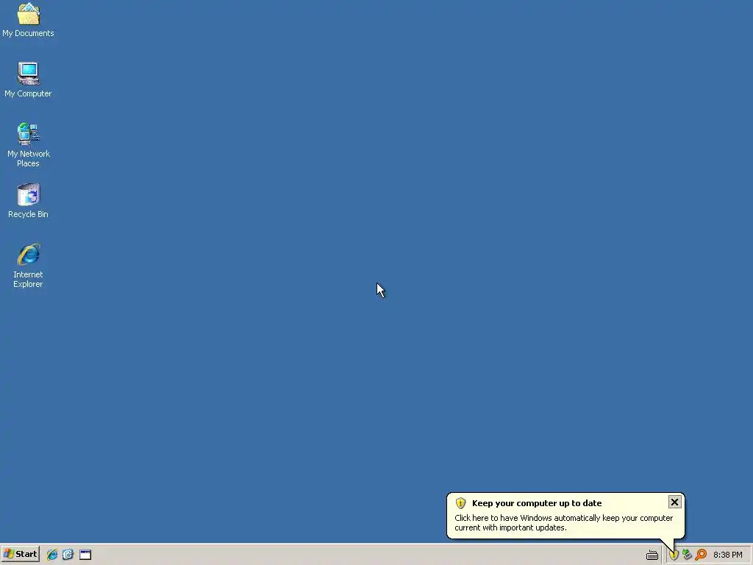Click the 8:38 PM taskbar clock
The height and width of the screenshot is (565, 753).
[x=727, y=555]
